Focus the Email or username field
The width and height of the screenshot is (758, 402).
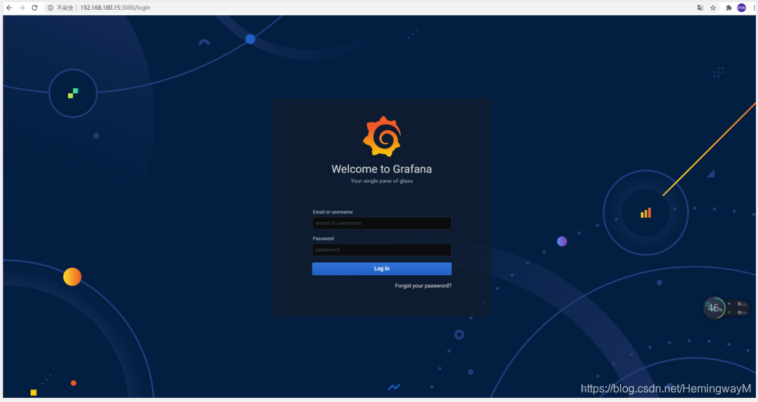pos(382,223)
